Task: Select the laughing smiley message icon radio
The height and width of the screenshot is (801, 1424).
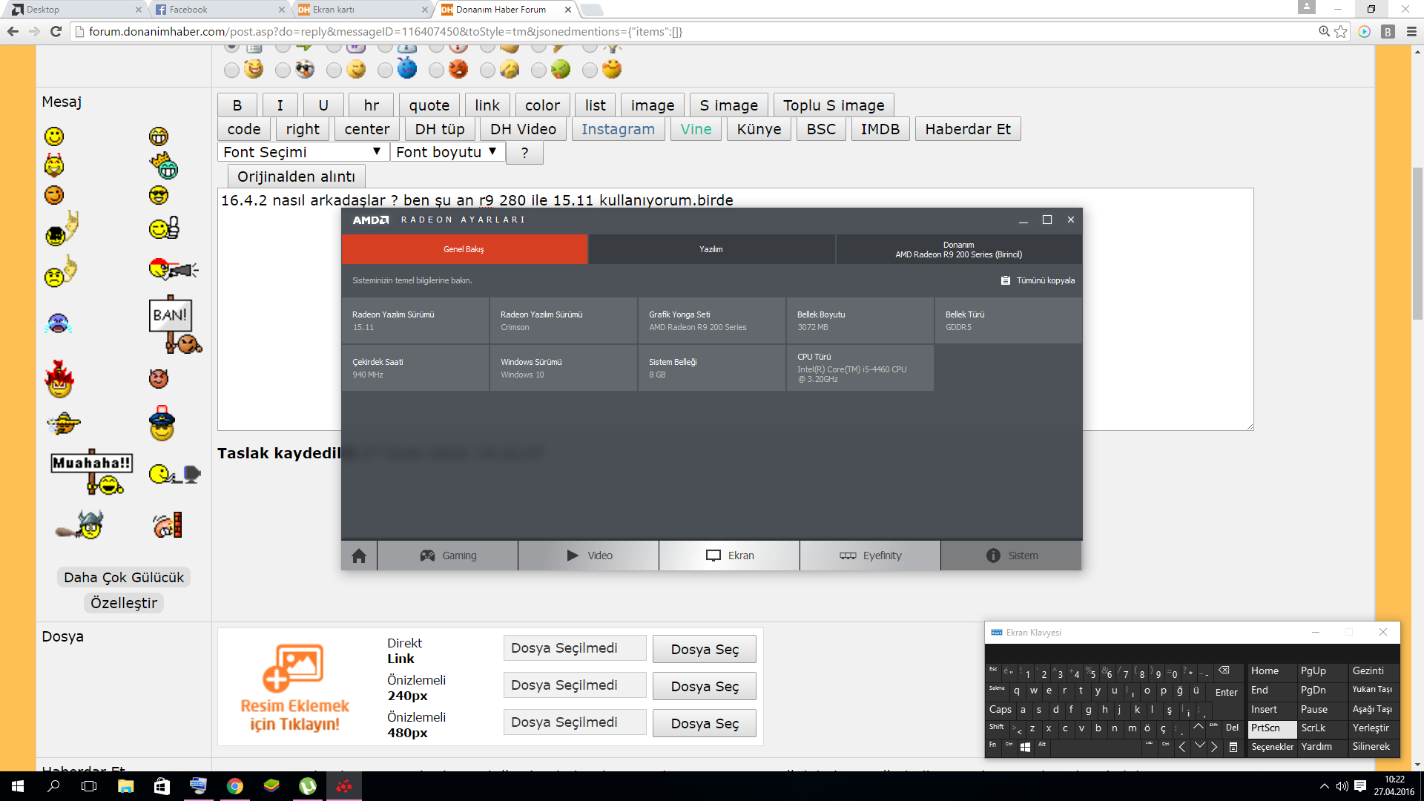Action: pyautogui.click(x=232, y=70)
